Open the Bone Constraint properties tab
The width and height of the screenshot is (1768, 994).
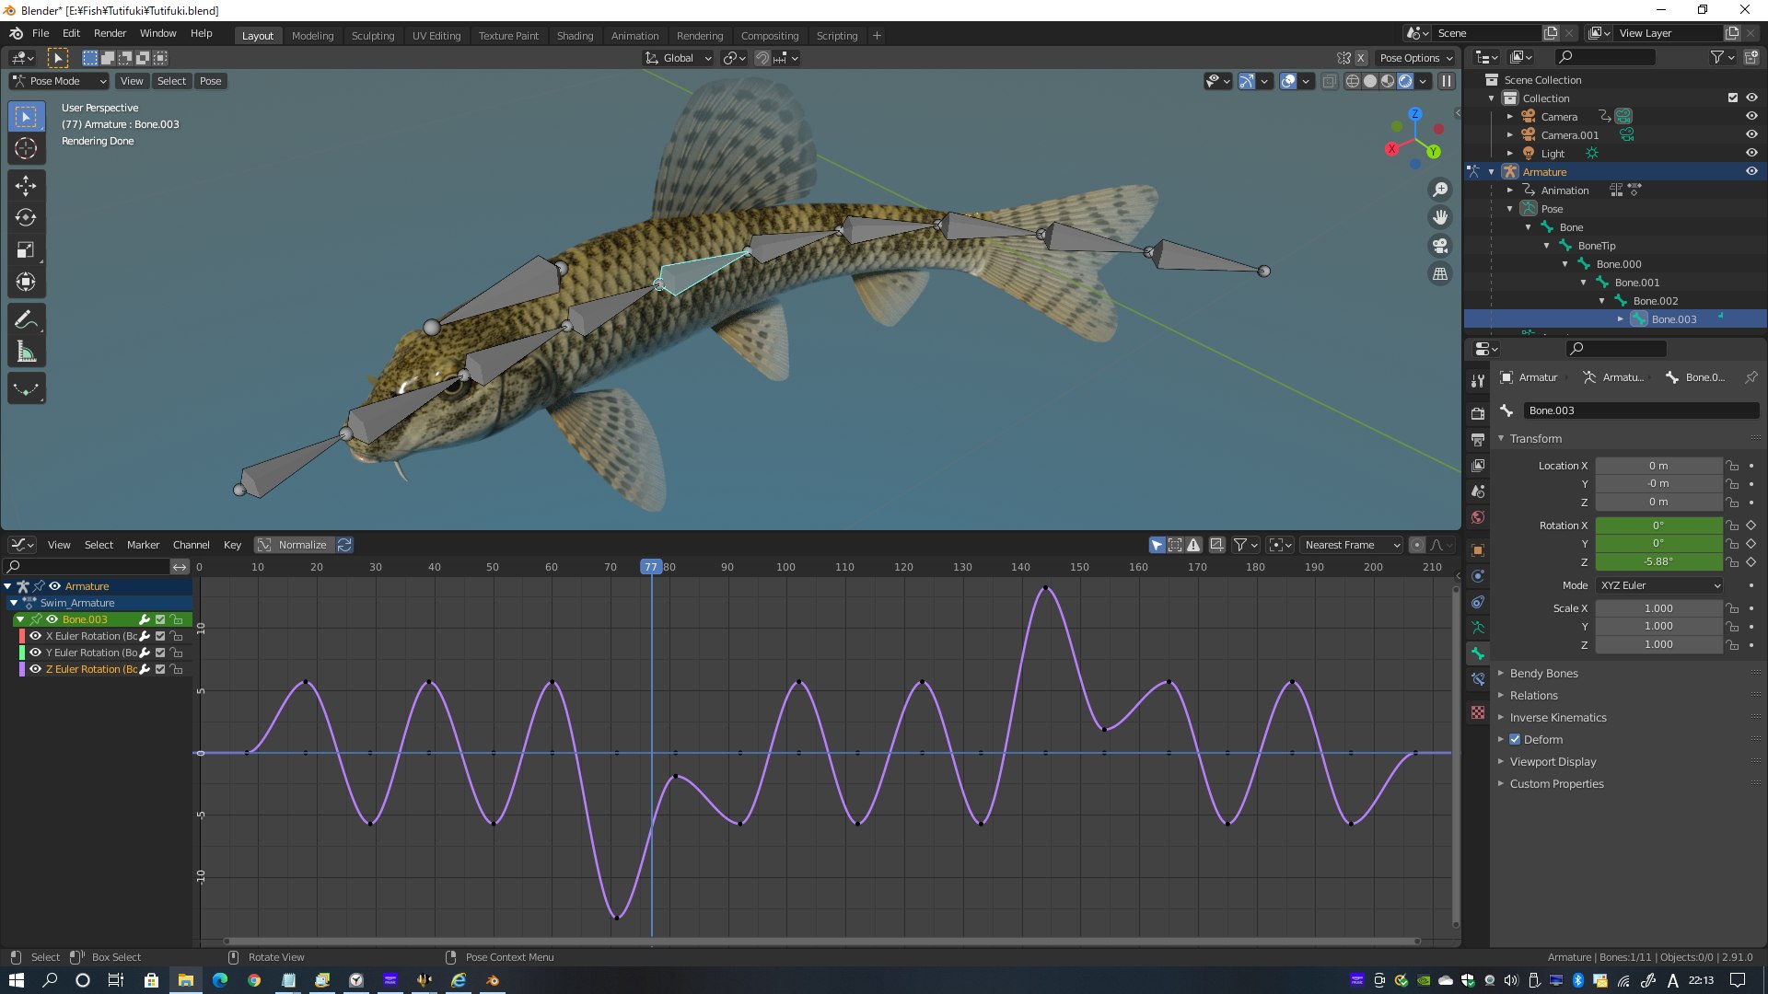(1478, 679)
